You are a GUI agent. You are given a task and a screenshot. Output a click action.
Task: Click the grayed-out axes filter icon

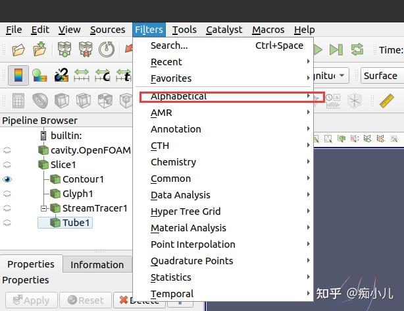point(355,101)
